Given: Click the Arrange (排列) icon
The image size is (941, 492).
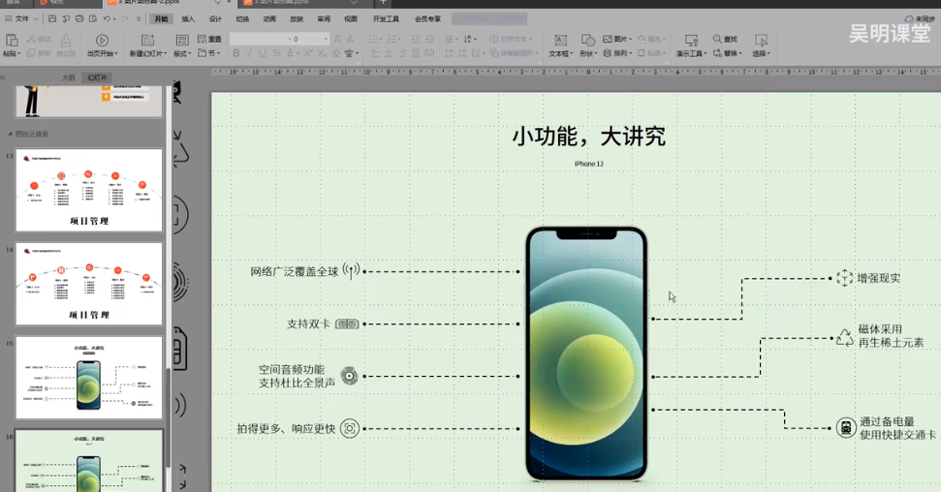Looking at the screenshot, I should [x=608, y=53].
